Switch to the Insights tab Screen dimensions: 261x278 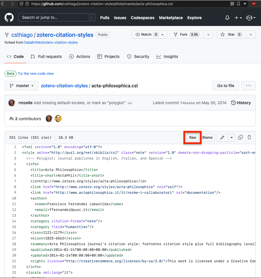pos(167,57)
